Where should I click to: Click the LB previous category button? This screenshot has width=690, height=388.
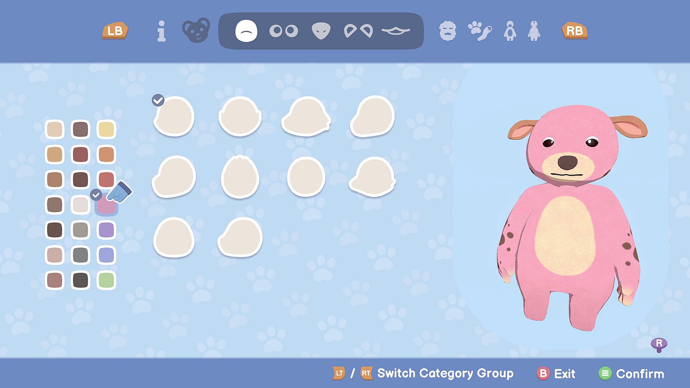tap(115, 31)
